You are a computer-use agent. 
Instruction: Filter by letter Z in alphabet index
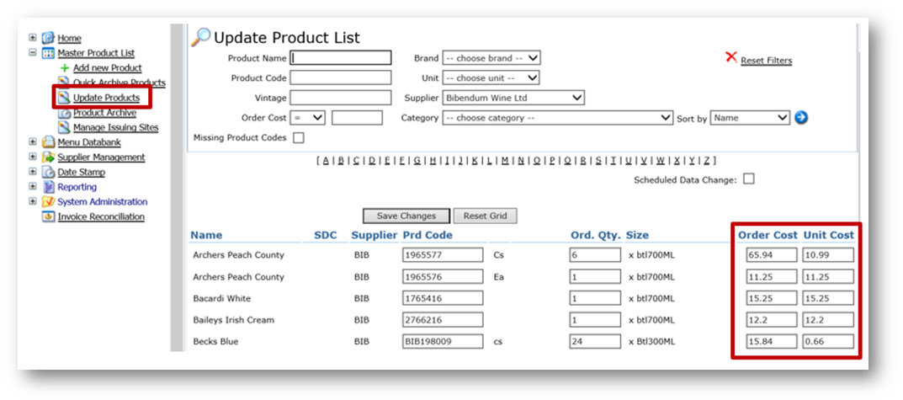point(707,161)
